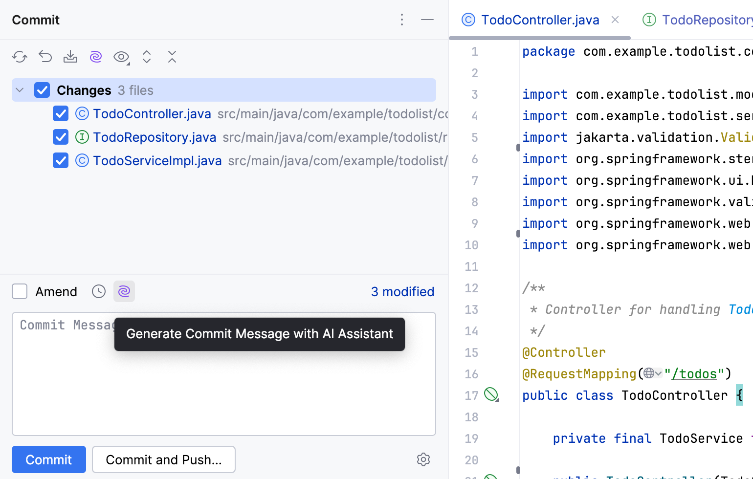Click the Commit button
The height and width of the screenshot is (479, 753).
pos(48,459)
